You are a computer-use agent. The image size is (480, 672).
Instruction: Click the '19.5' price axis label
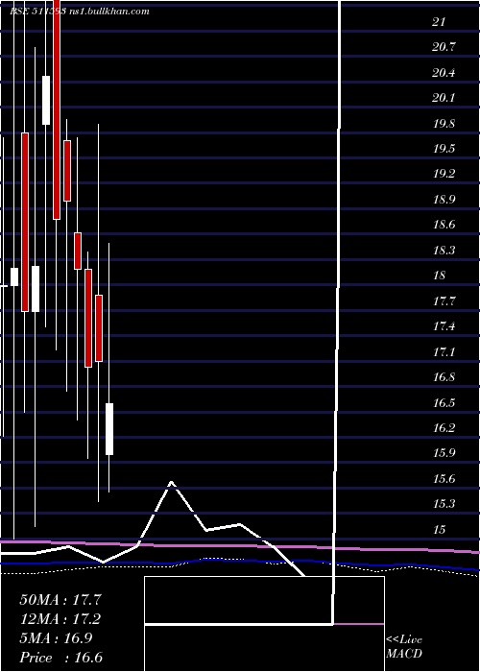coord(444,149)
